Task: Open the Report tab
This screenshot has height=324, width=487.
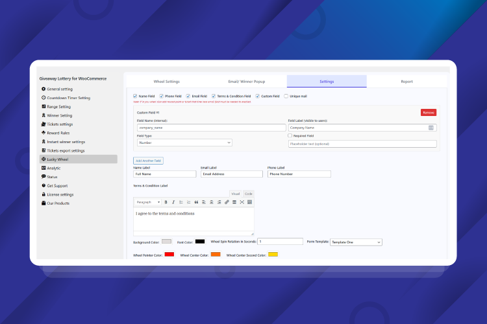Action: tap(406, 82)
